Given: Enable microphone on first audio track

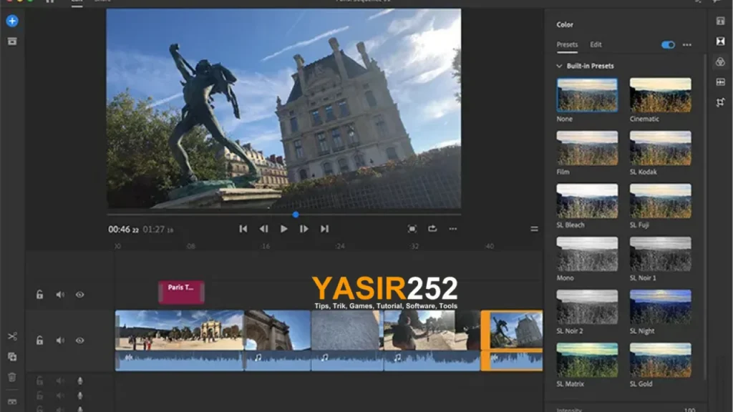Looking at the screenshot, I should (x=80, y=381).
